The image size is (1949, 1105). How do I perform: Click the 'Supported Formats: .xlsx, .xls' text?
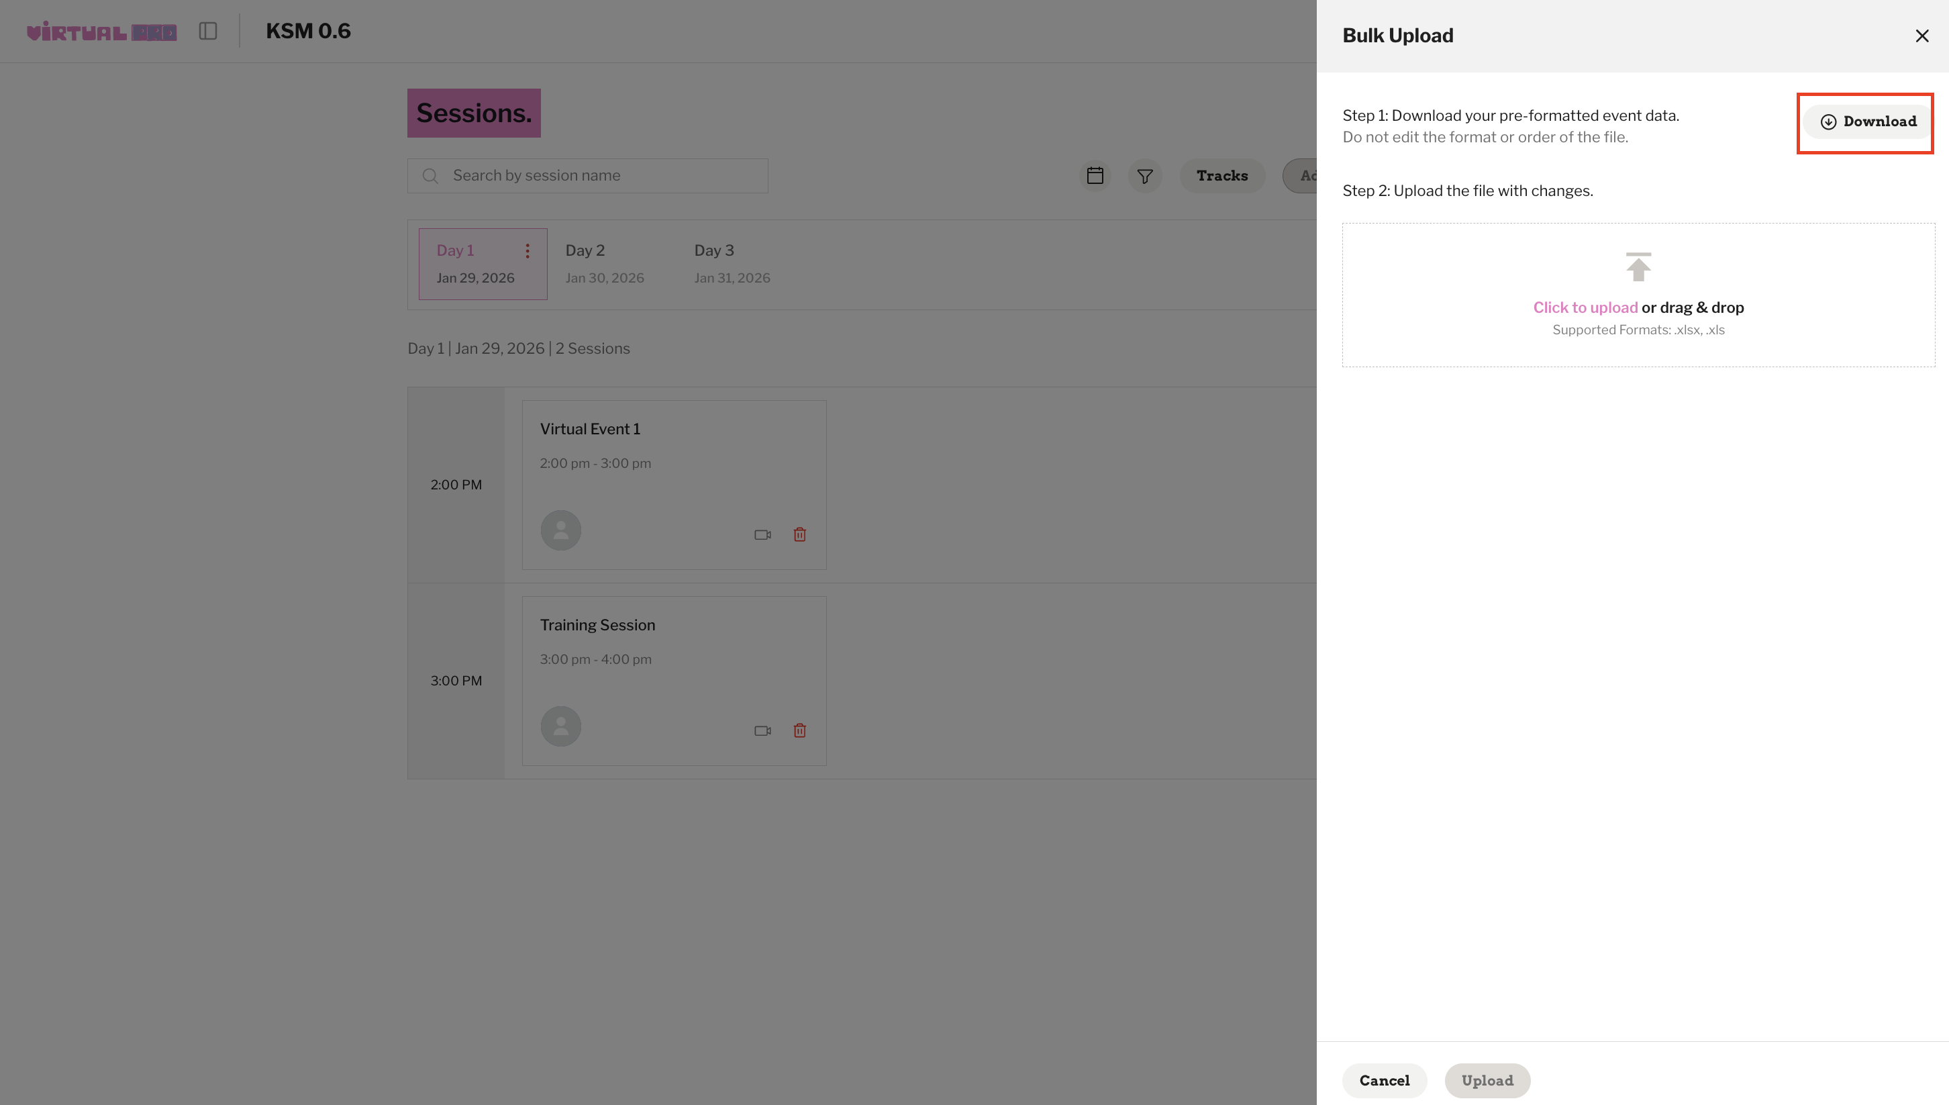pyautogui.click(x=1638, y=330)
